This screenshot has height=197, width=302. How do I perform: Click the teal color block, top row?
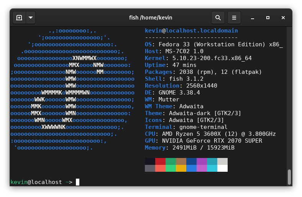(212, 161)
